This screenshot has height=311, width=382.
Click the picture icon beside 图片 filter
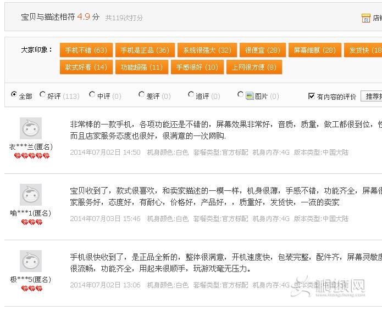250,95
